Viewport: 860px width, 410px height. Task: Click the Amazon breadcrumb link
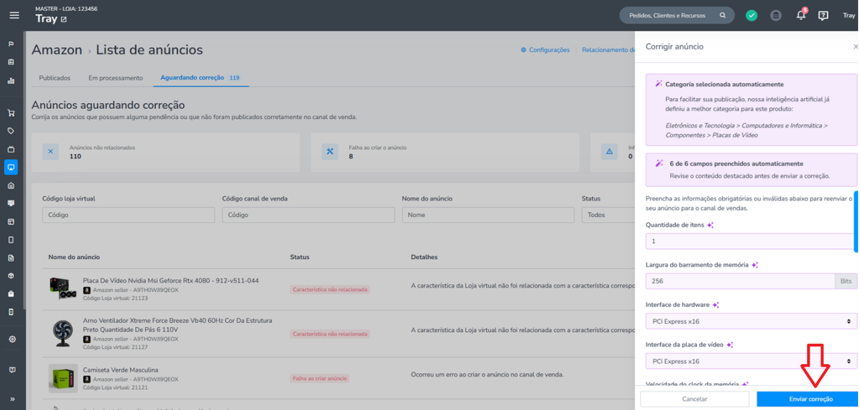(x=57, y=50)
